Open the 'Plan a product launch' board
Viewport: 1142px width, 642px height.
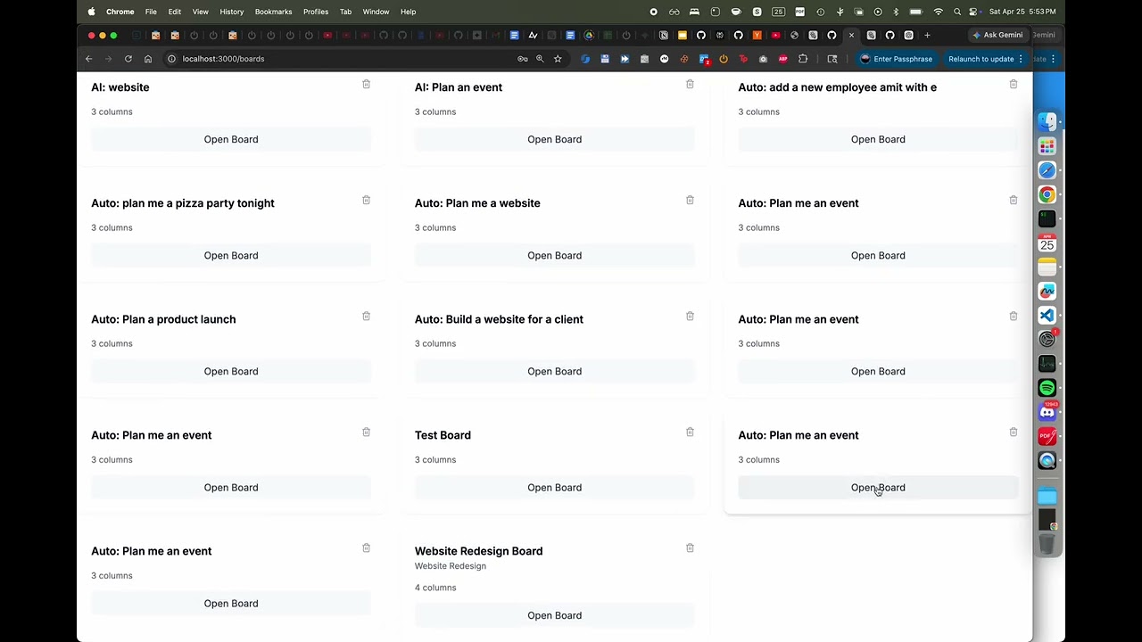coord(231,371)
